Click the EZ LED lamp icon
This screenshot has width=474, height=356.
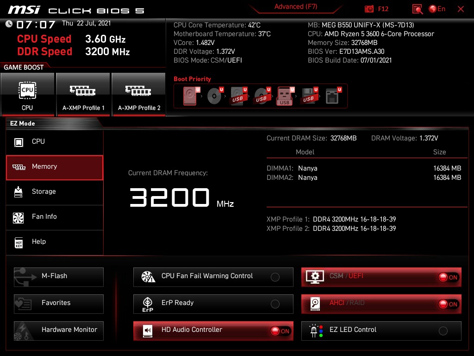tap(316, 331)
